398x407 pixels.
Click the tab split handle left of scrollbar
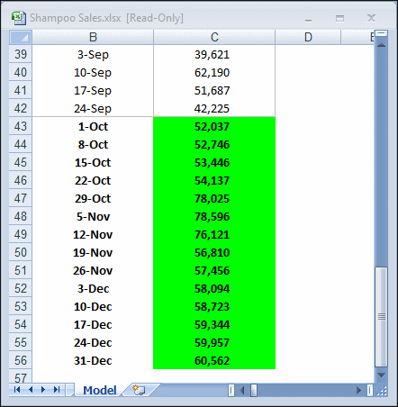coord(231,390)
